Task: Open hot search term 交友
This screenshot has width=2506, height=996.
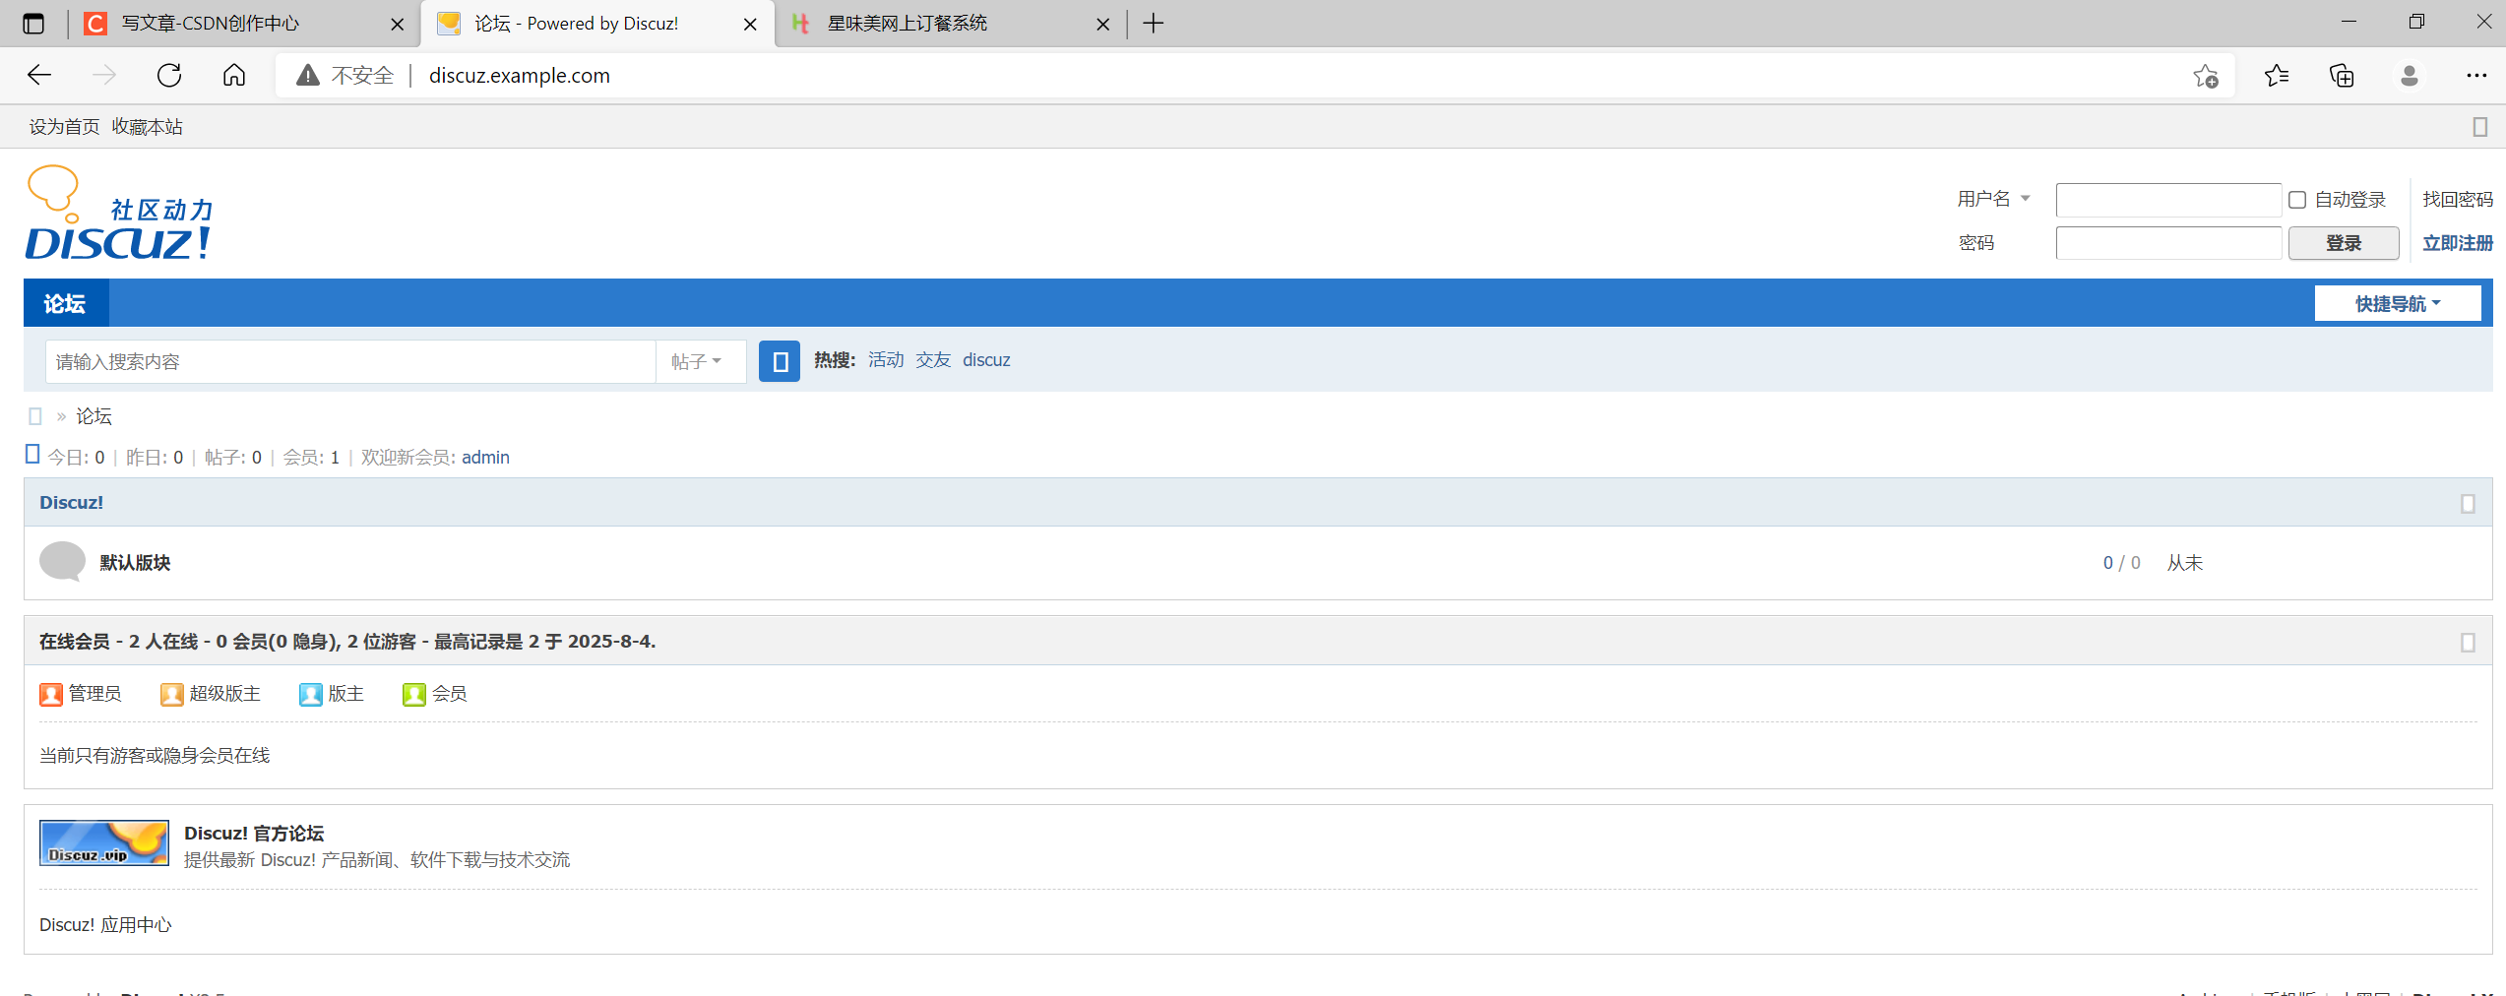Action: point(933,360)
